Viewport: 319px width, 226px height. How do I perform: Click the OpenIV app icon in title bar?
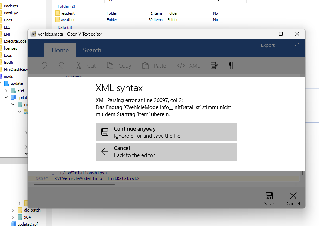pyautogui.click(x=33, y=34)
